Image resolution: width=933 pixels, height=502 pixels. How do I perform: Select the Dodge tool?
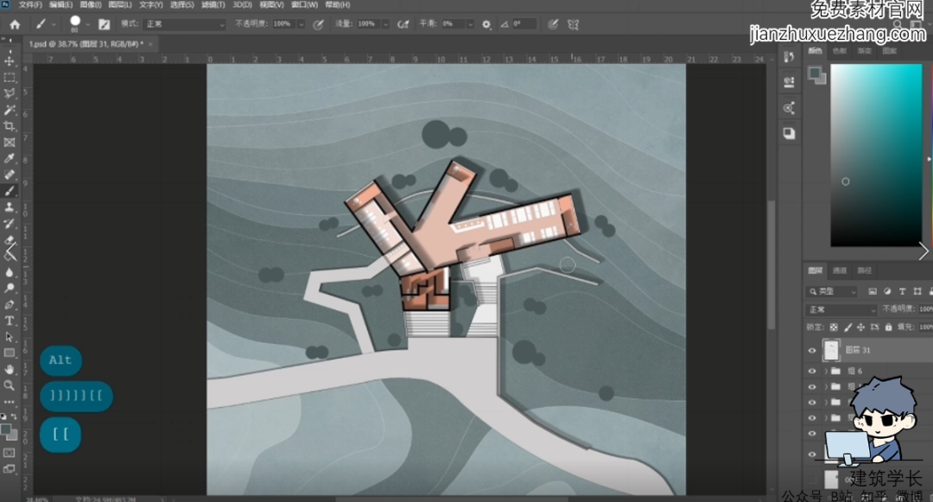click(x=10, y=288)
